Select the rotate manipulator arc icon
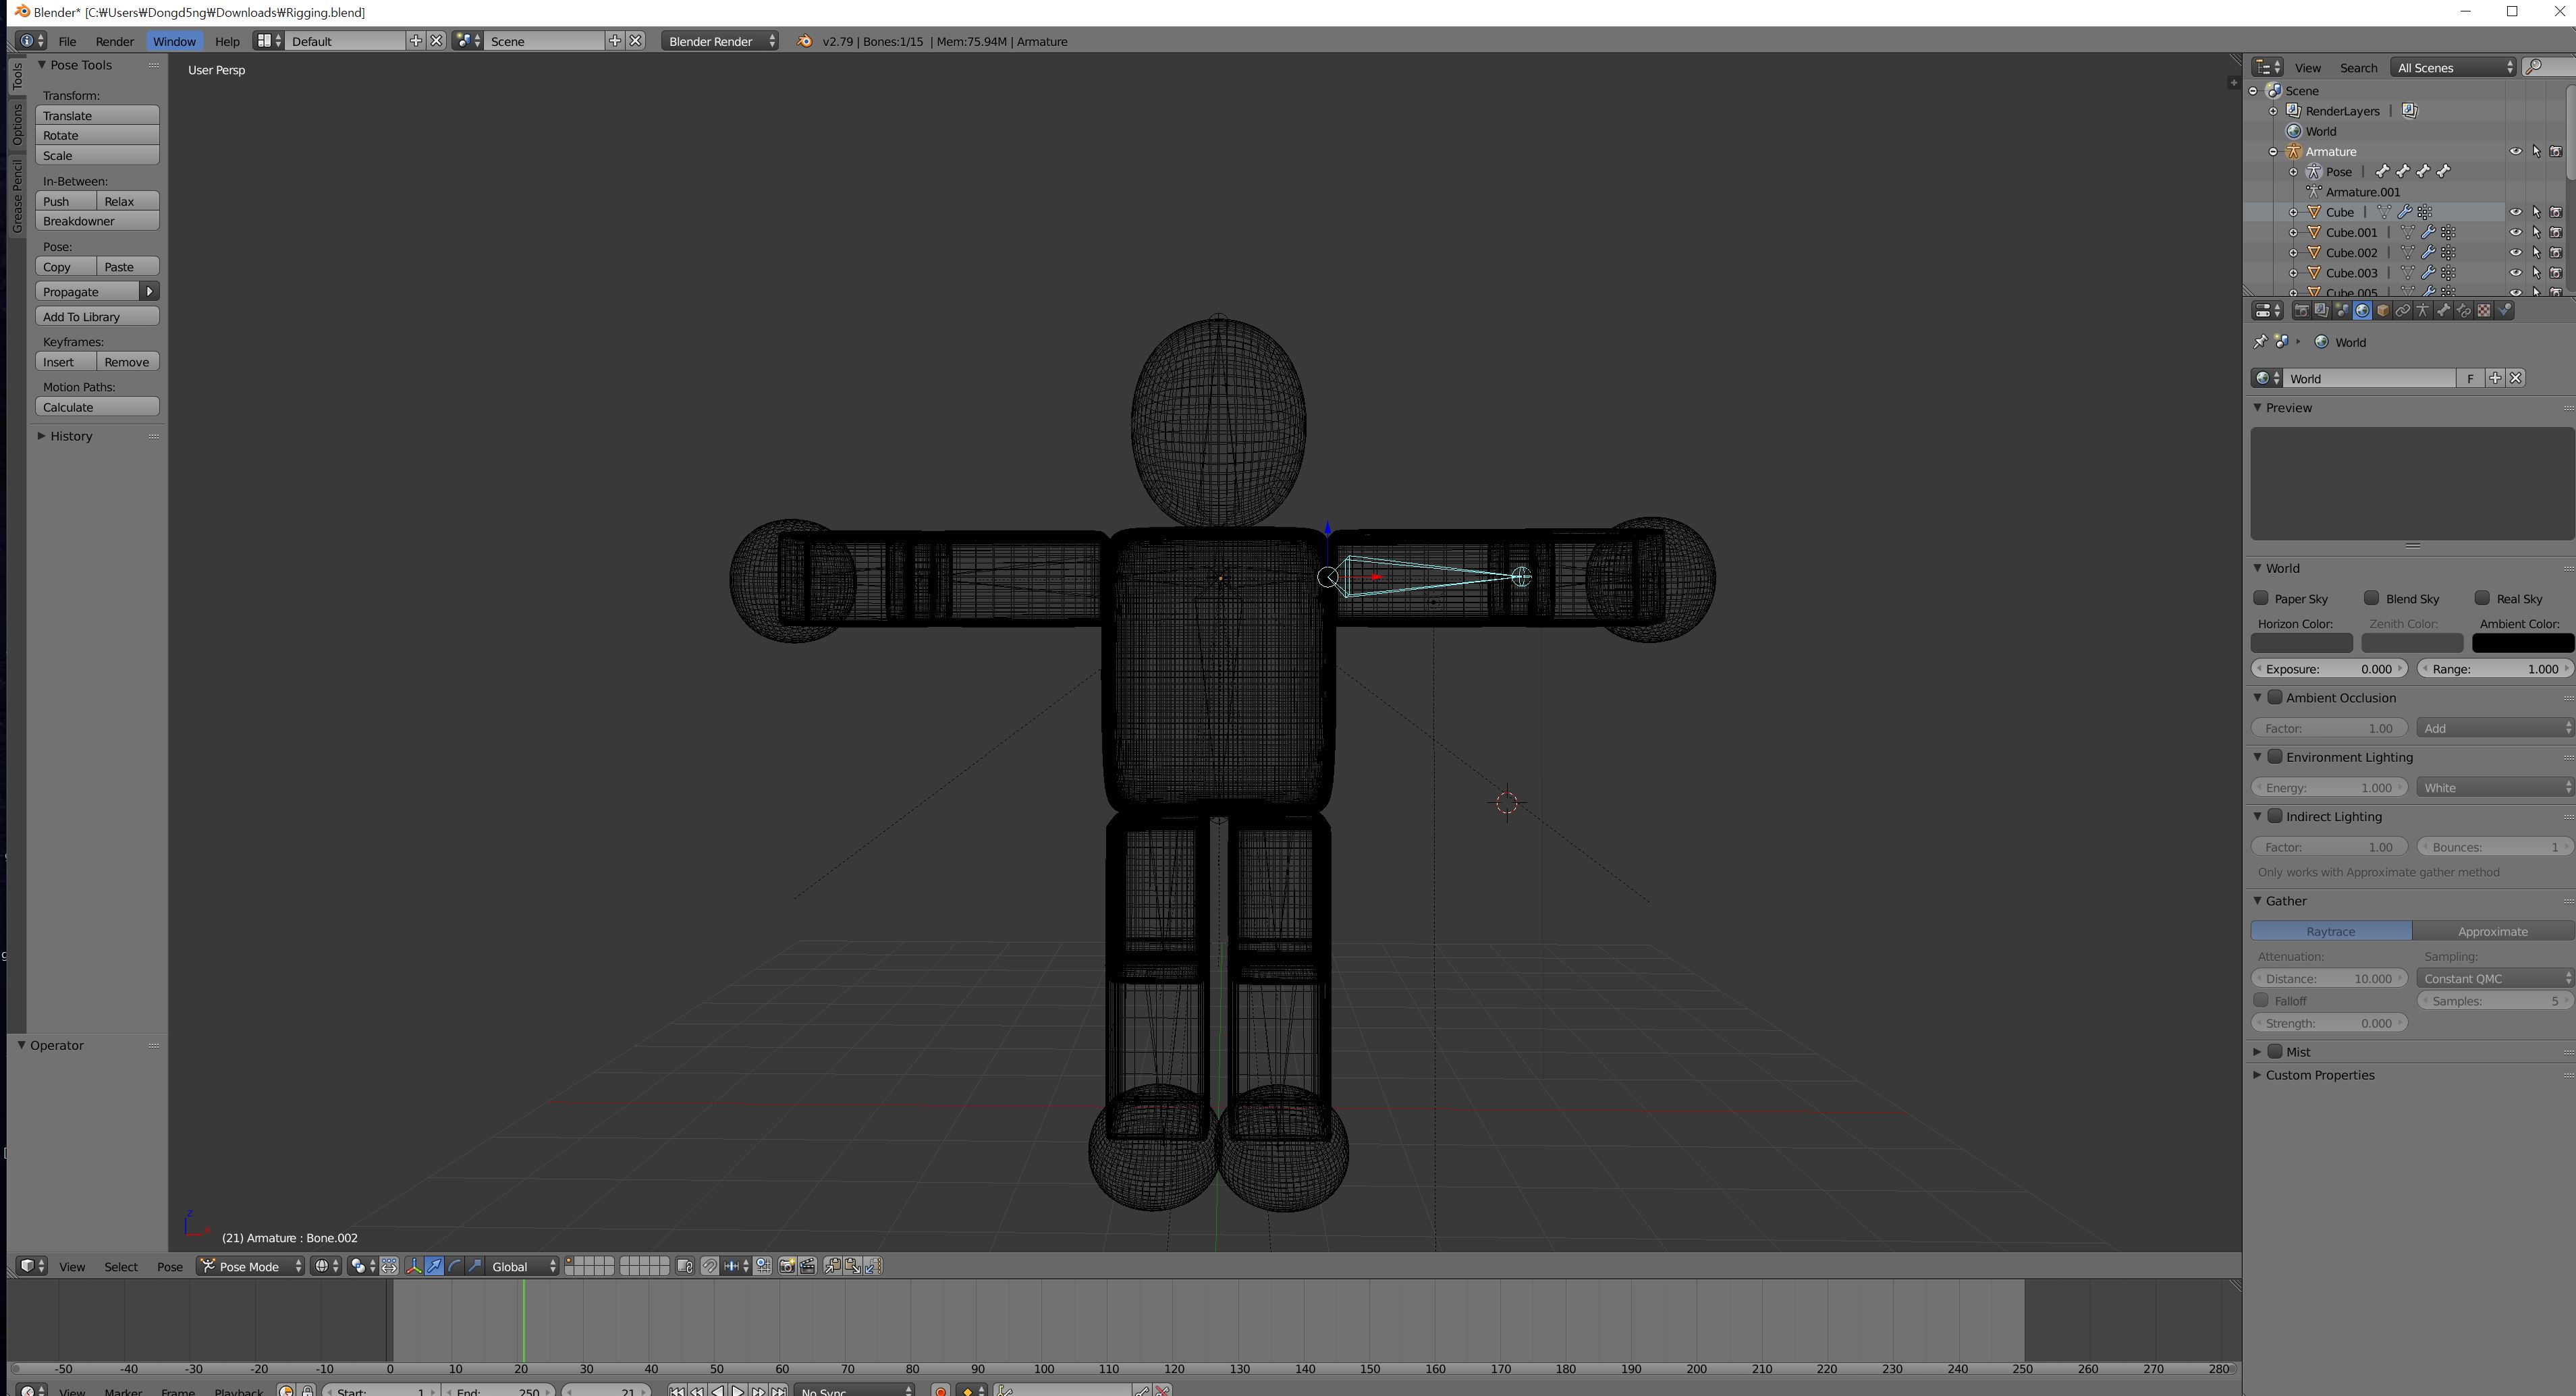This screenshot has width=2576, height=1396. pyautogui.click(x=455, y=1266)
